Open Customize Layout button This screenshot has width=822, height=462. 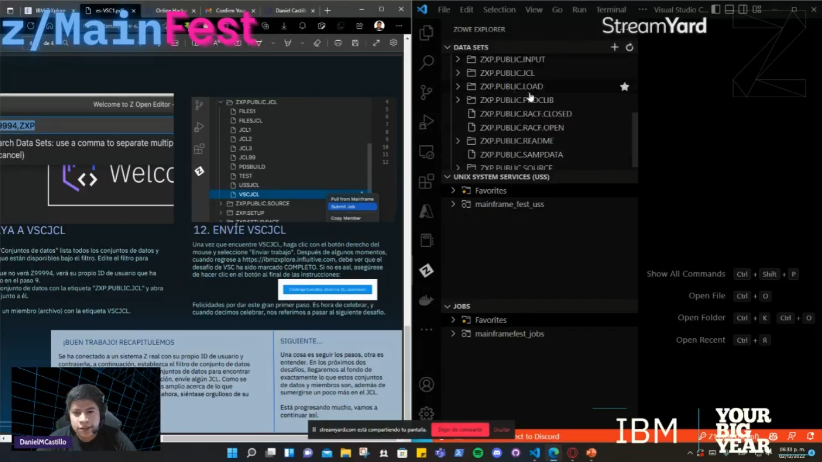coord(757,9)
